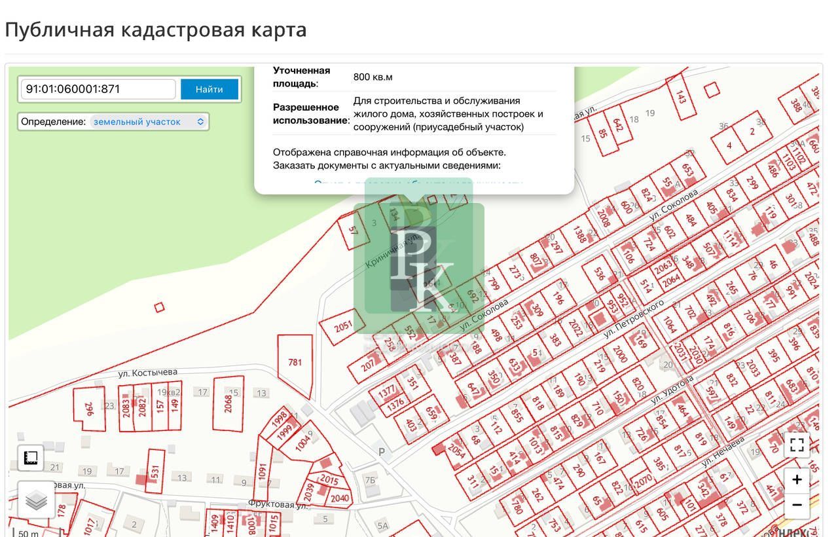Screen dimensions: 838x537
Task: Select land parcel 2008 on the map
Action: coord(604,220)
